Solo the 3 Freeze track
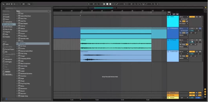Screen dimensions: 208x102 tap(197, 40)
